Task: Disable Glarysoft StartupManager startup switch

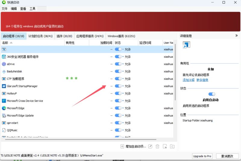Action: pos(118,86)
